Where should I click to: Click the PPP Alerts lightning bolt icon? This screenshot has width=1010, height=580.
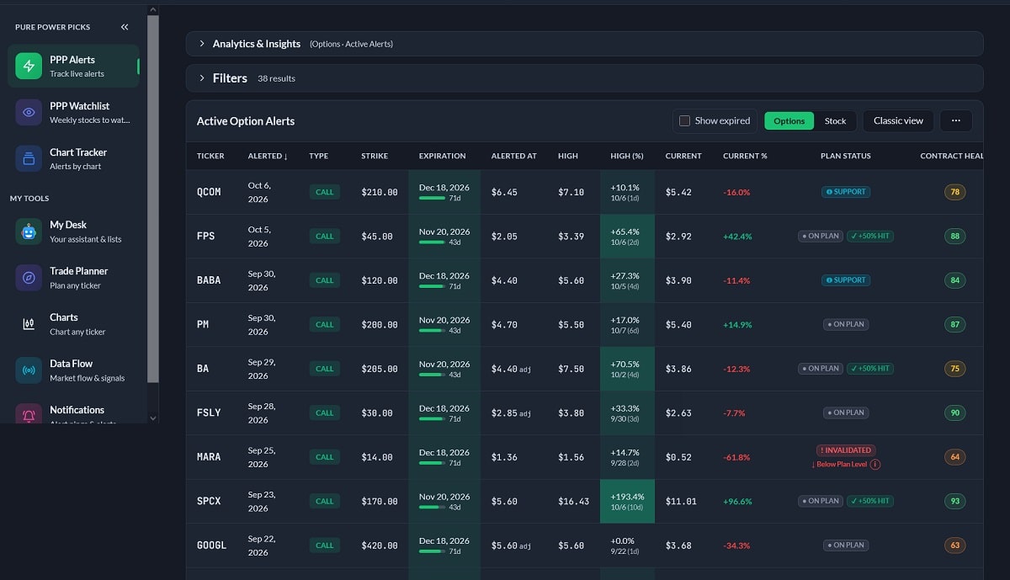[29, 66]
